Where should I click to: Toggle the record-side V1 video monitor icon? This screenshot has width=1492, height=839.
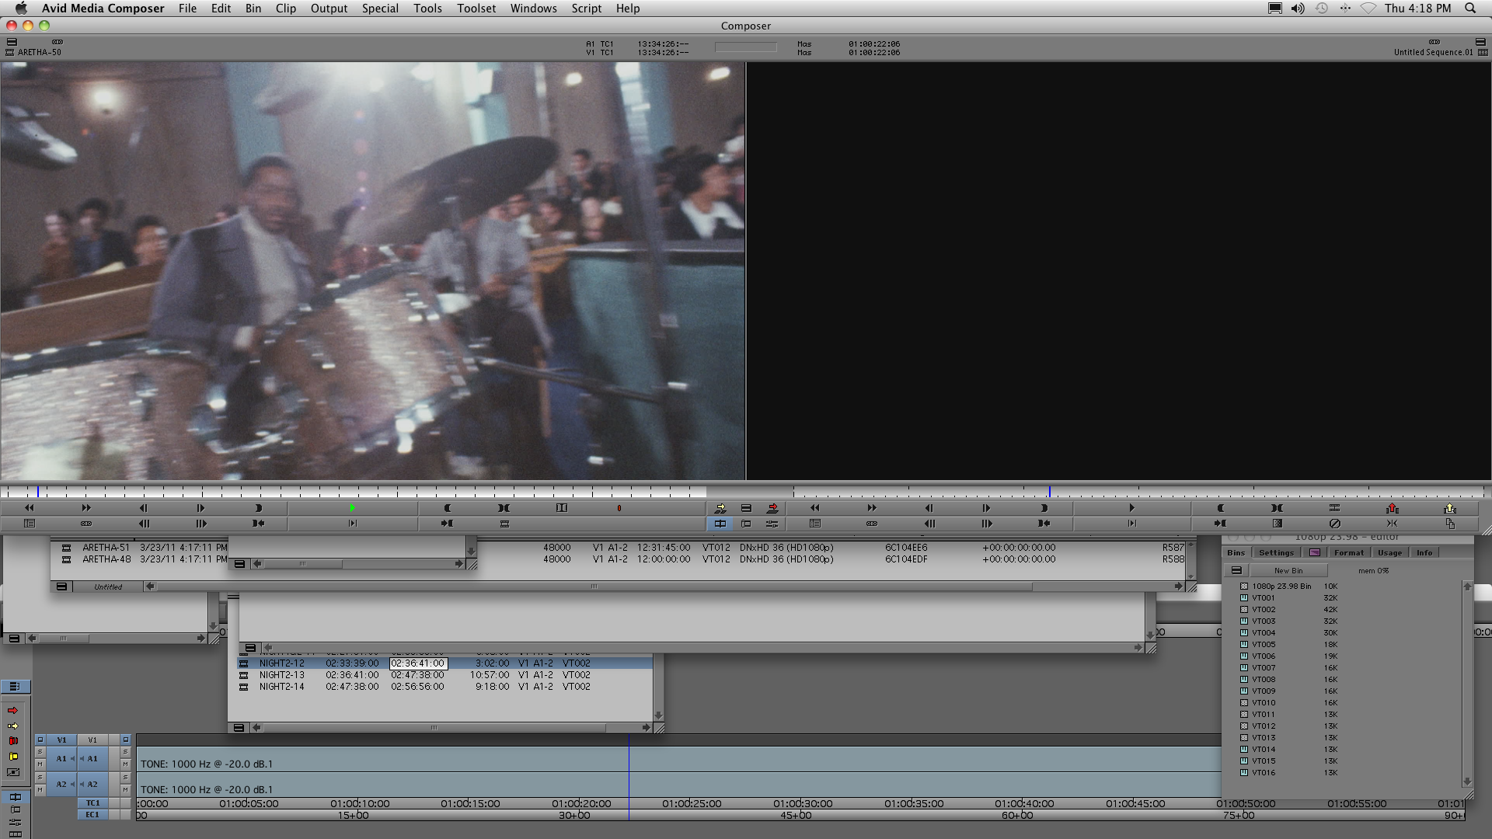125,740
